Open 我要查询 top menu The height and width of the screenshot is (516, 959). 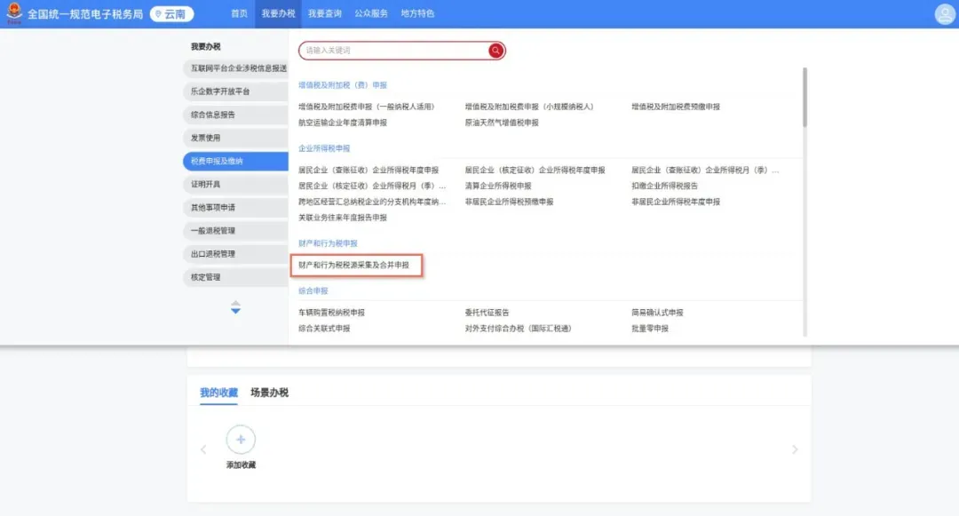325,13
